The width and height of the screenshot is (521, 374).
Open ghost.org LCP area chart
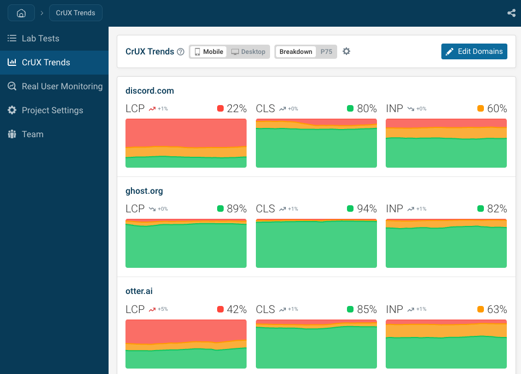click(186, 243)
